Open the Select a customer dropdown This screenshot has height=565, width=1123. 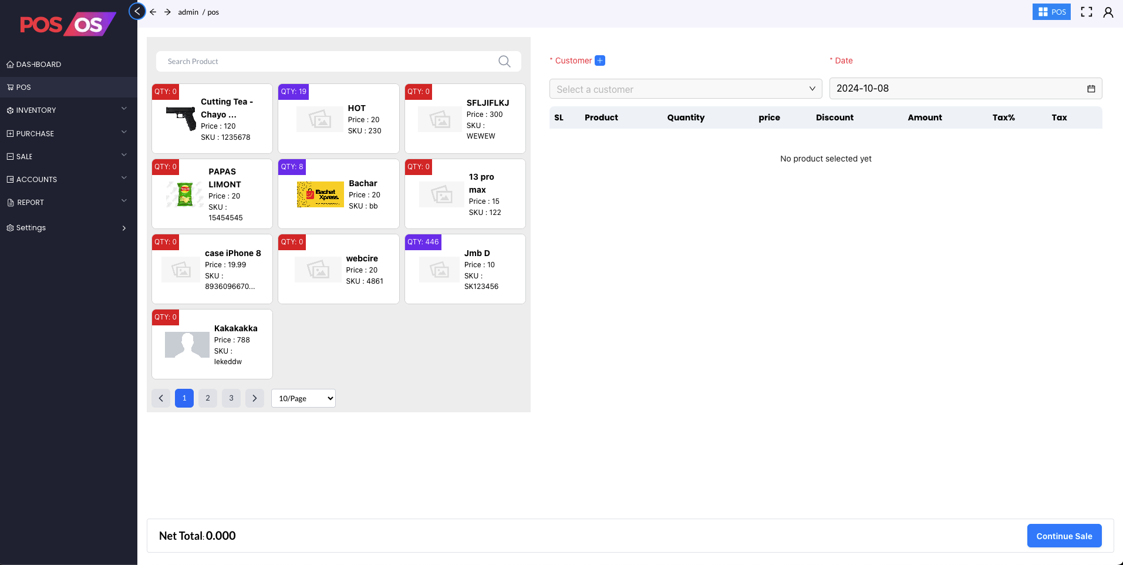(x=684, y=89)
